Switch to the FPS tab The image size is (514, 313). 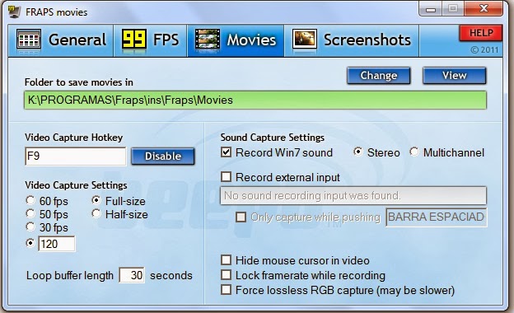[x=151, y=40]
